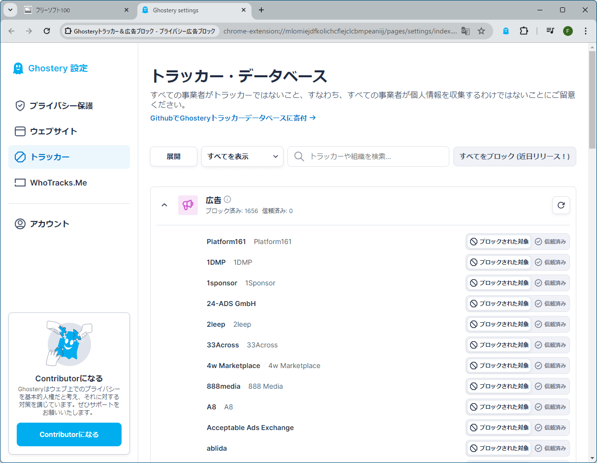Set 24-ADS GmbH to ブロックされた対象
597x463 pixels.
[x=499, y=304]
